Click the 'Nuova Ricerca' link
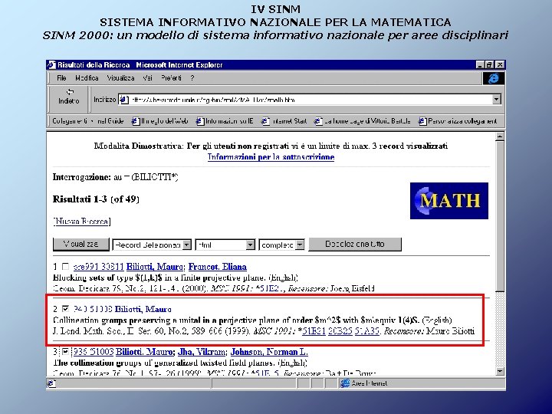The image size is (552, 414). 82,222
